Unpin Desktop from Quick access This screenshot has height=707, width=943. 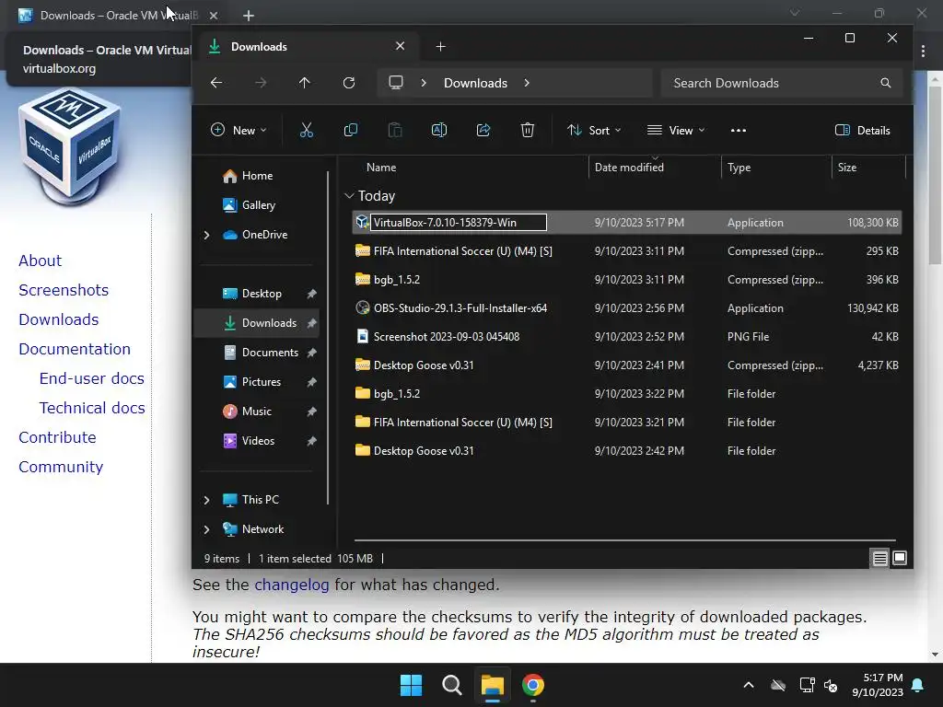point(311,294)
